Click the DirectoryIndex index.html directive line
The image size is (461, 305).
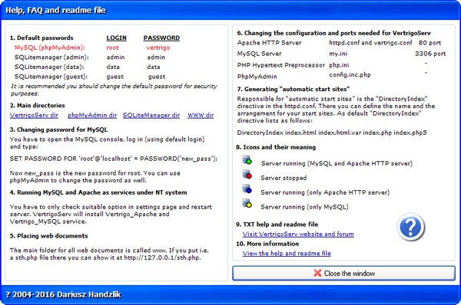click(332, 133)
